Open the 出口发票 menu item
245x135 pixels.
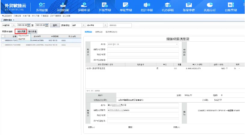coord(66,16)
